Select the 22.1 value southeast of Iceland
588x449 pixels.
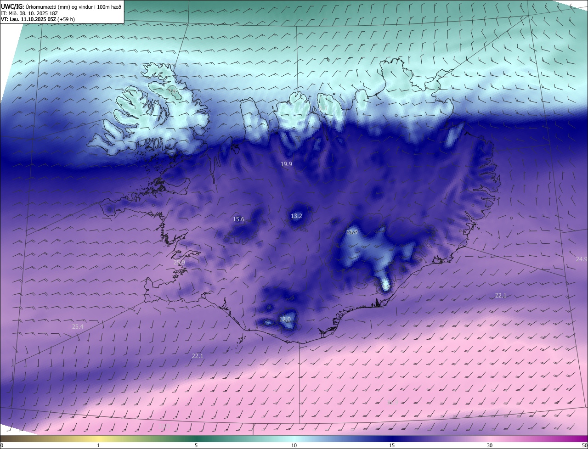(x=501, y=295)
